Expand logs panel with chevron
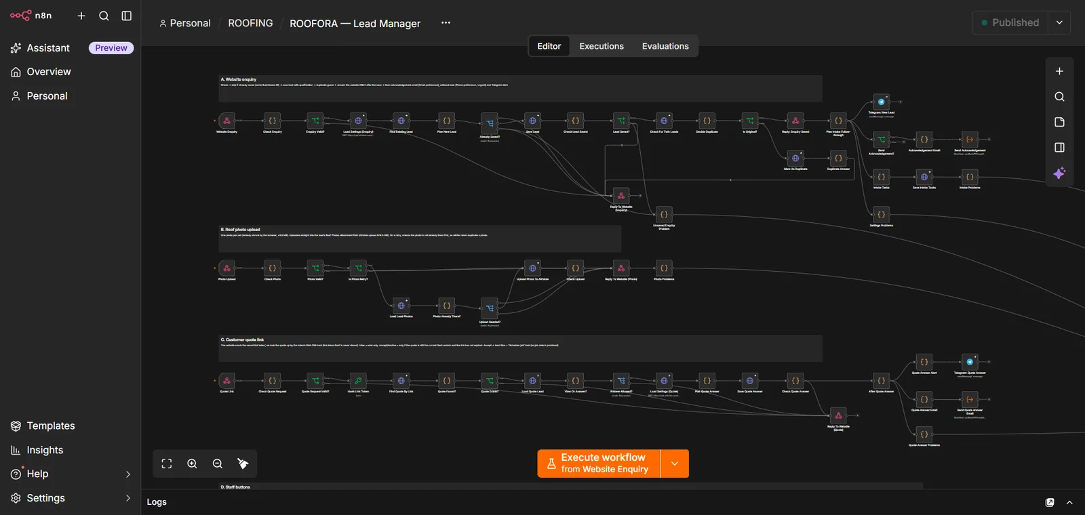The image size is (1085, 515). click(1069, 502)
